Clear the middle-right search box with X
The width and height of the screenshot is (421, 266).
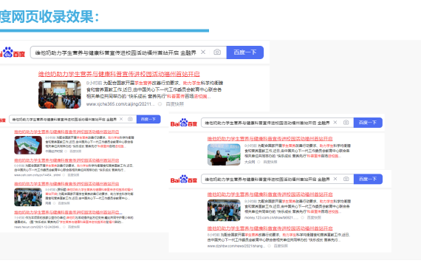click(x=335, y=123)
